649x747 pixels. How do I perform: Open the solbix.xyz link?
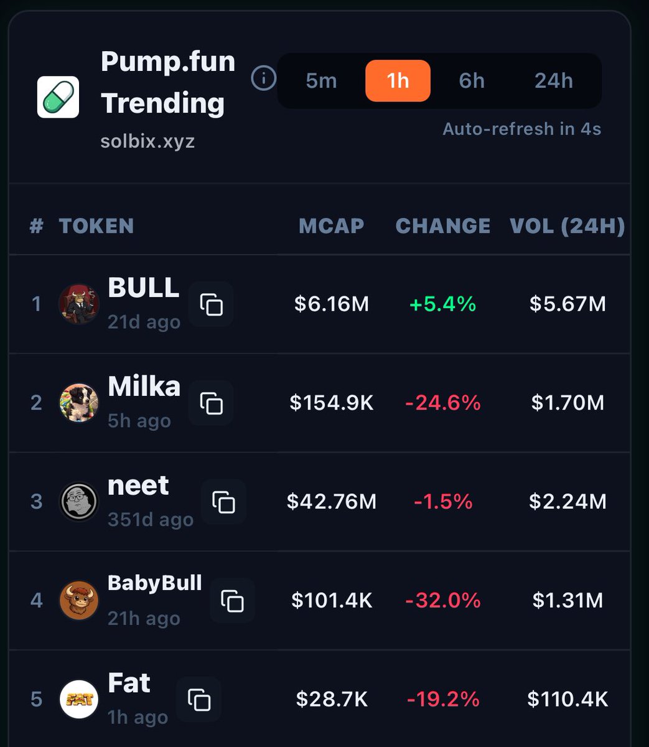pos(147,141)
